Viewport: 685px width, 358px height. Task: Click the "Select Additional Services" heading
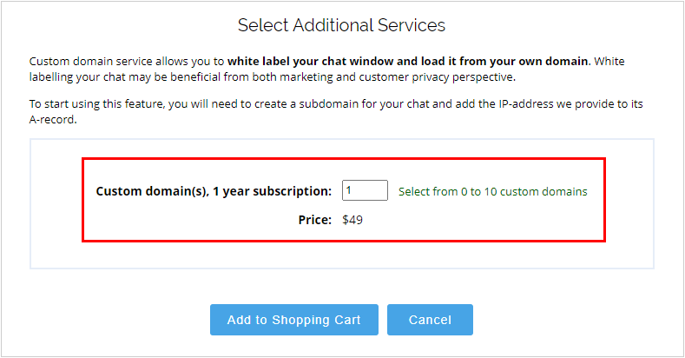(341, 25)
